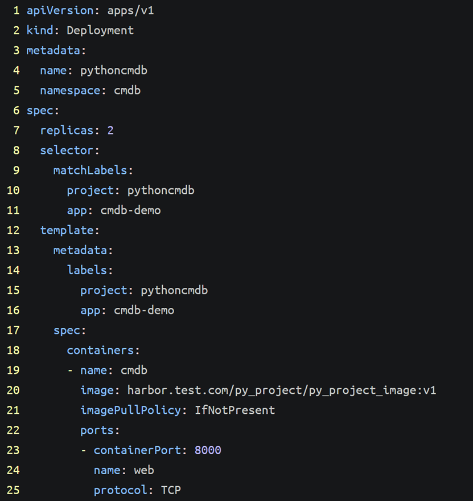Click nested 'spec:' on line 17

[x=70, y=331]
